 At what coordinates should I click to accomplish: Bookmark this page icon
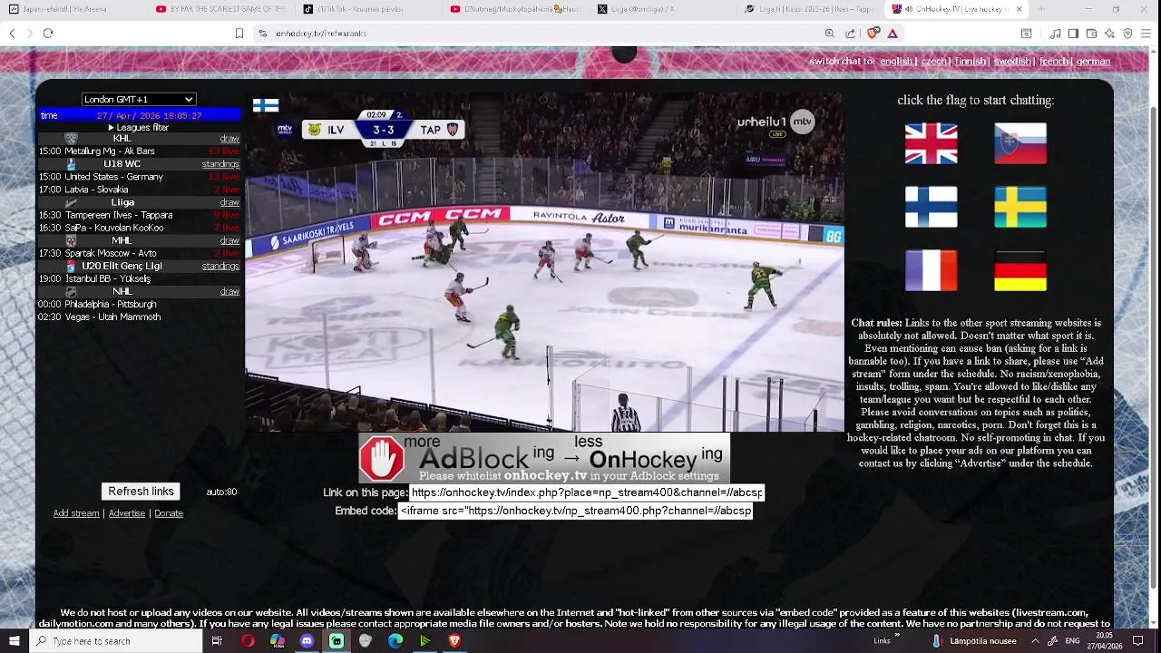coord(239,34)
